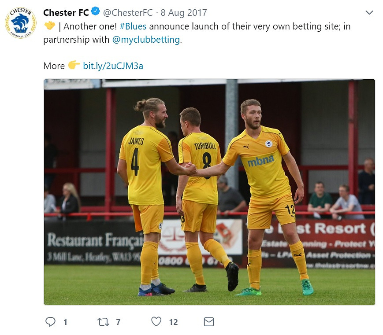Visit the @myclubbetting mention link
Image resolution: width=383 pixels, height=335 pixels.
tap(146, 40)
